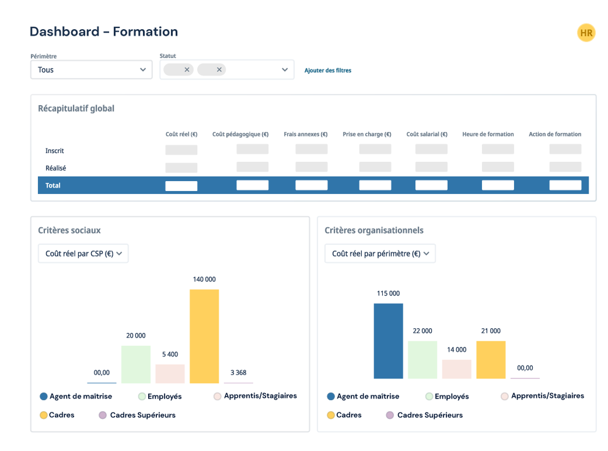The image size is (608, 451).
Task: Click the Heure de formation column header
Action: [x=488, y=134]
